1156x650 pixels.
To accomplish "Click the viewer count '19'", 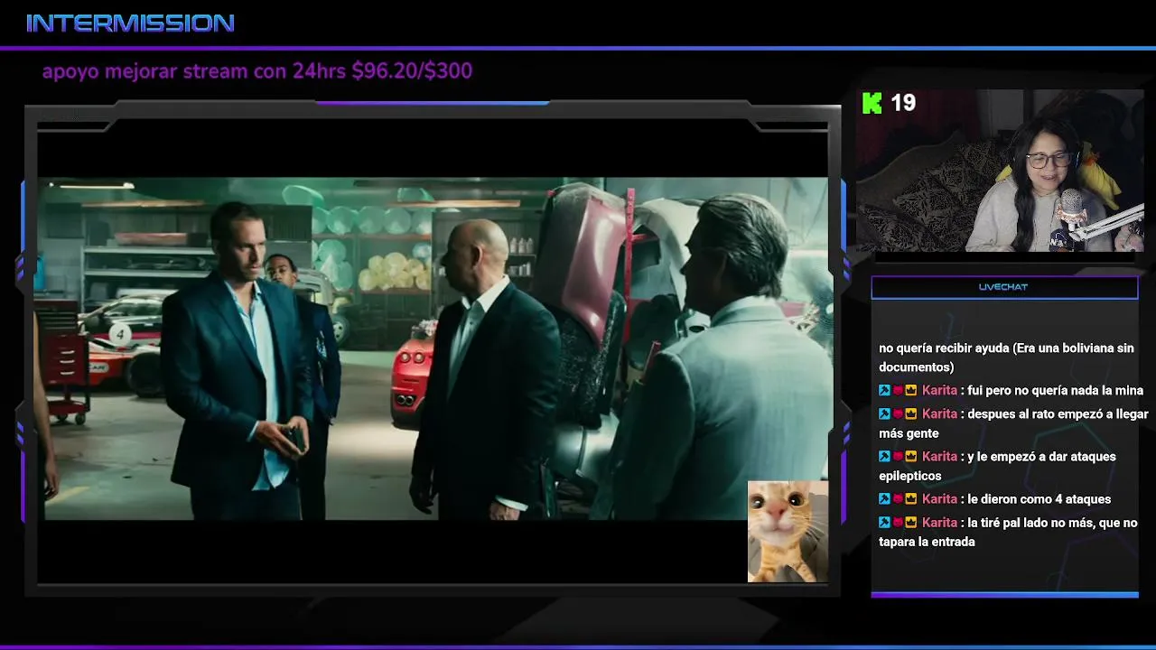I will [x=903, y=103].
